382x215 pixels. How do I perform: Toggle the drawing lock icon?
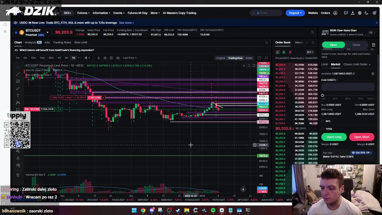pyautogui.click(x=18, y=158)
